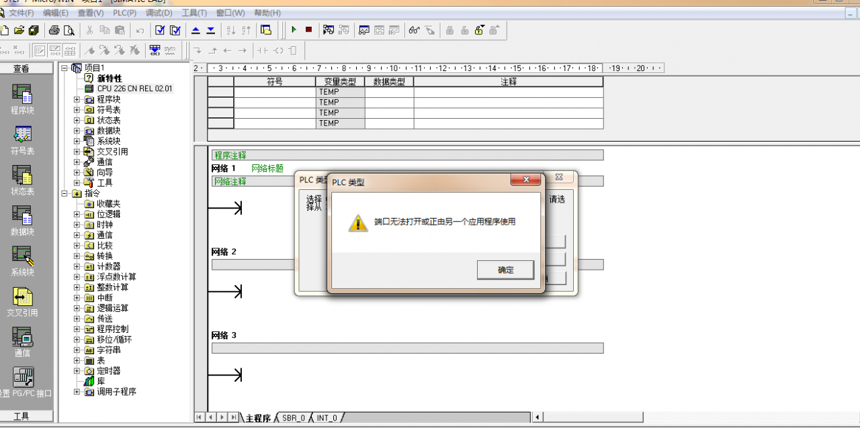Click the 变量类型 column header
This screenshot has height=428, width=860.
pos(340,81)
